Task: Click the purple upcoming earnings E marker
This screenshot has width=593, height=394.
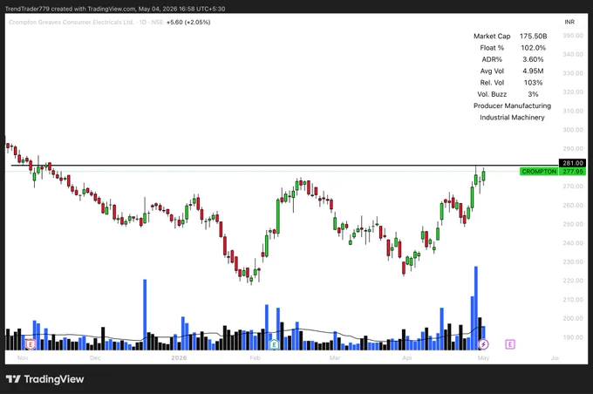Action: [510, 344]
